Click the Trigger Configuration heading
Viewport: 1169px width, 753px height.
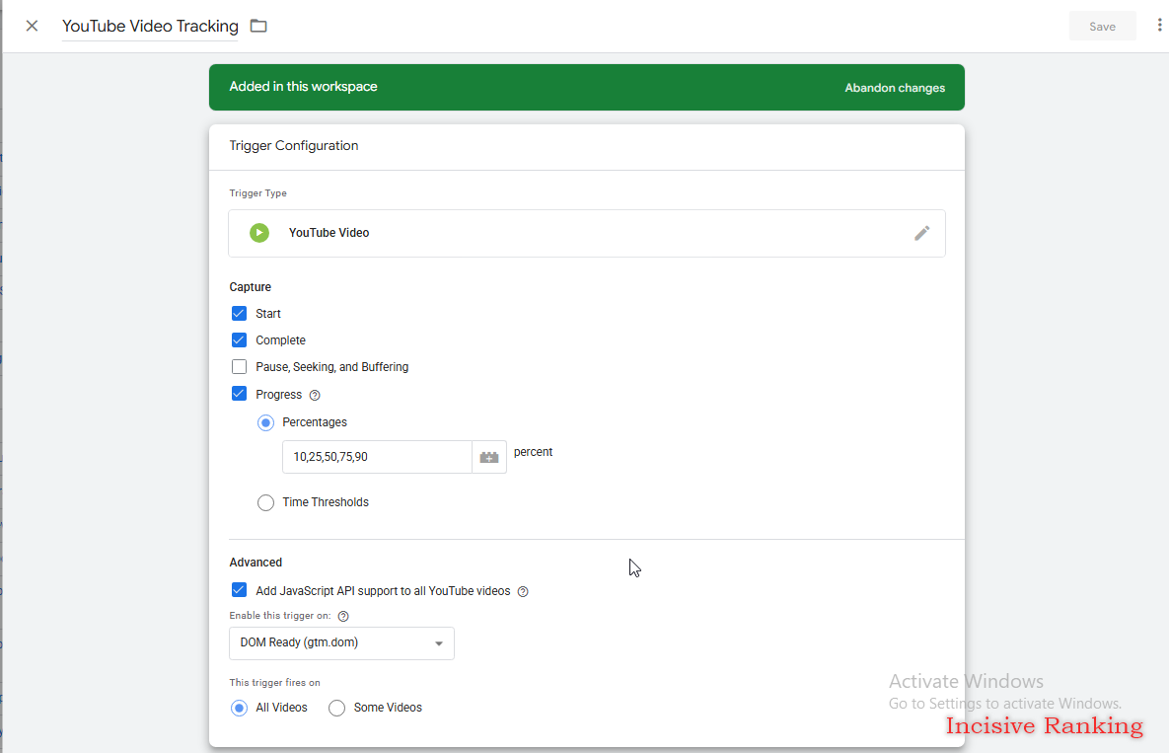tap(294, 146)
